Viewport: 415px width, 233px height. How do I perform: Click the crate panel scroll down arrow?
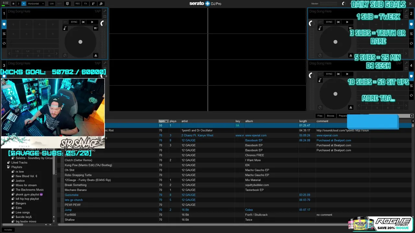click(x=54, y=222)
